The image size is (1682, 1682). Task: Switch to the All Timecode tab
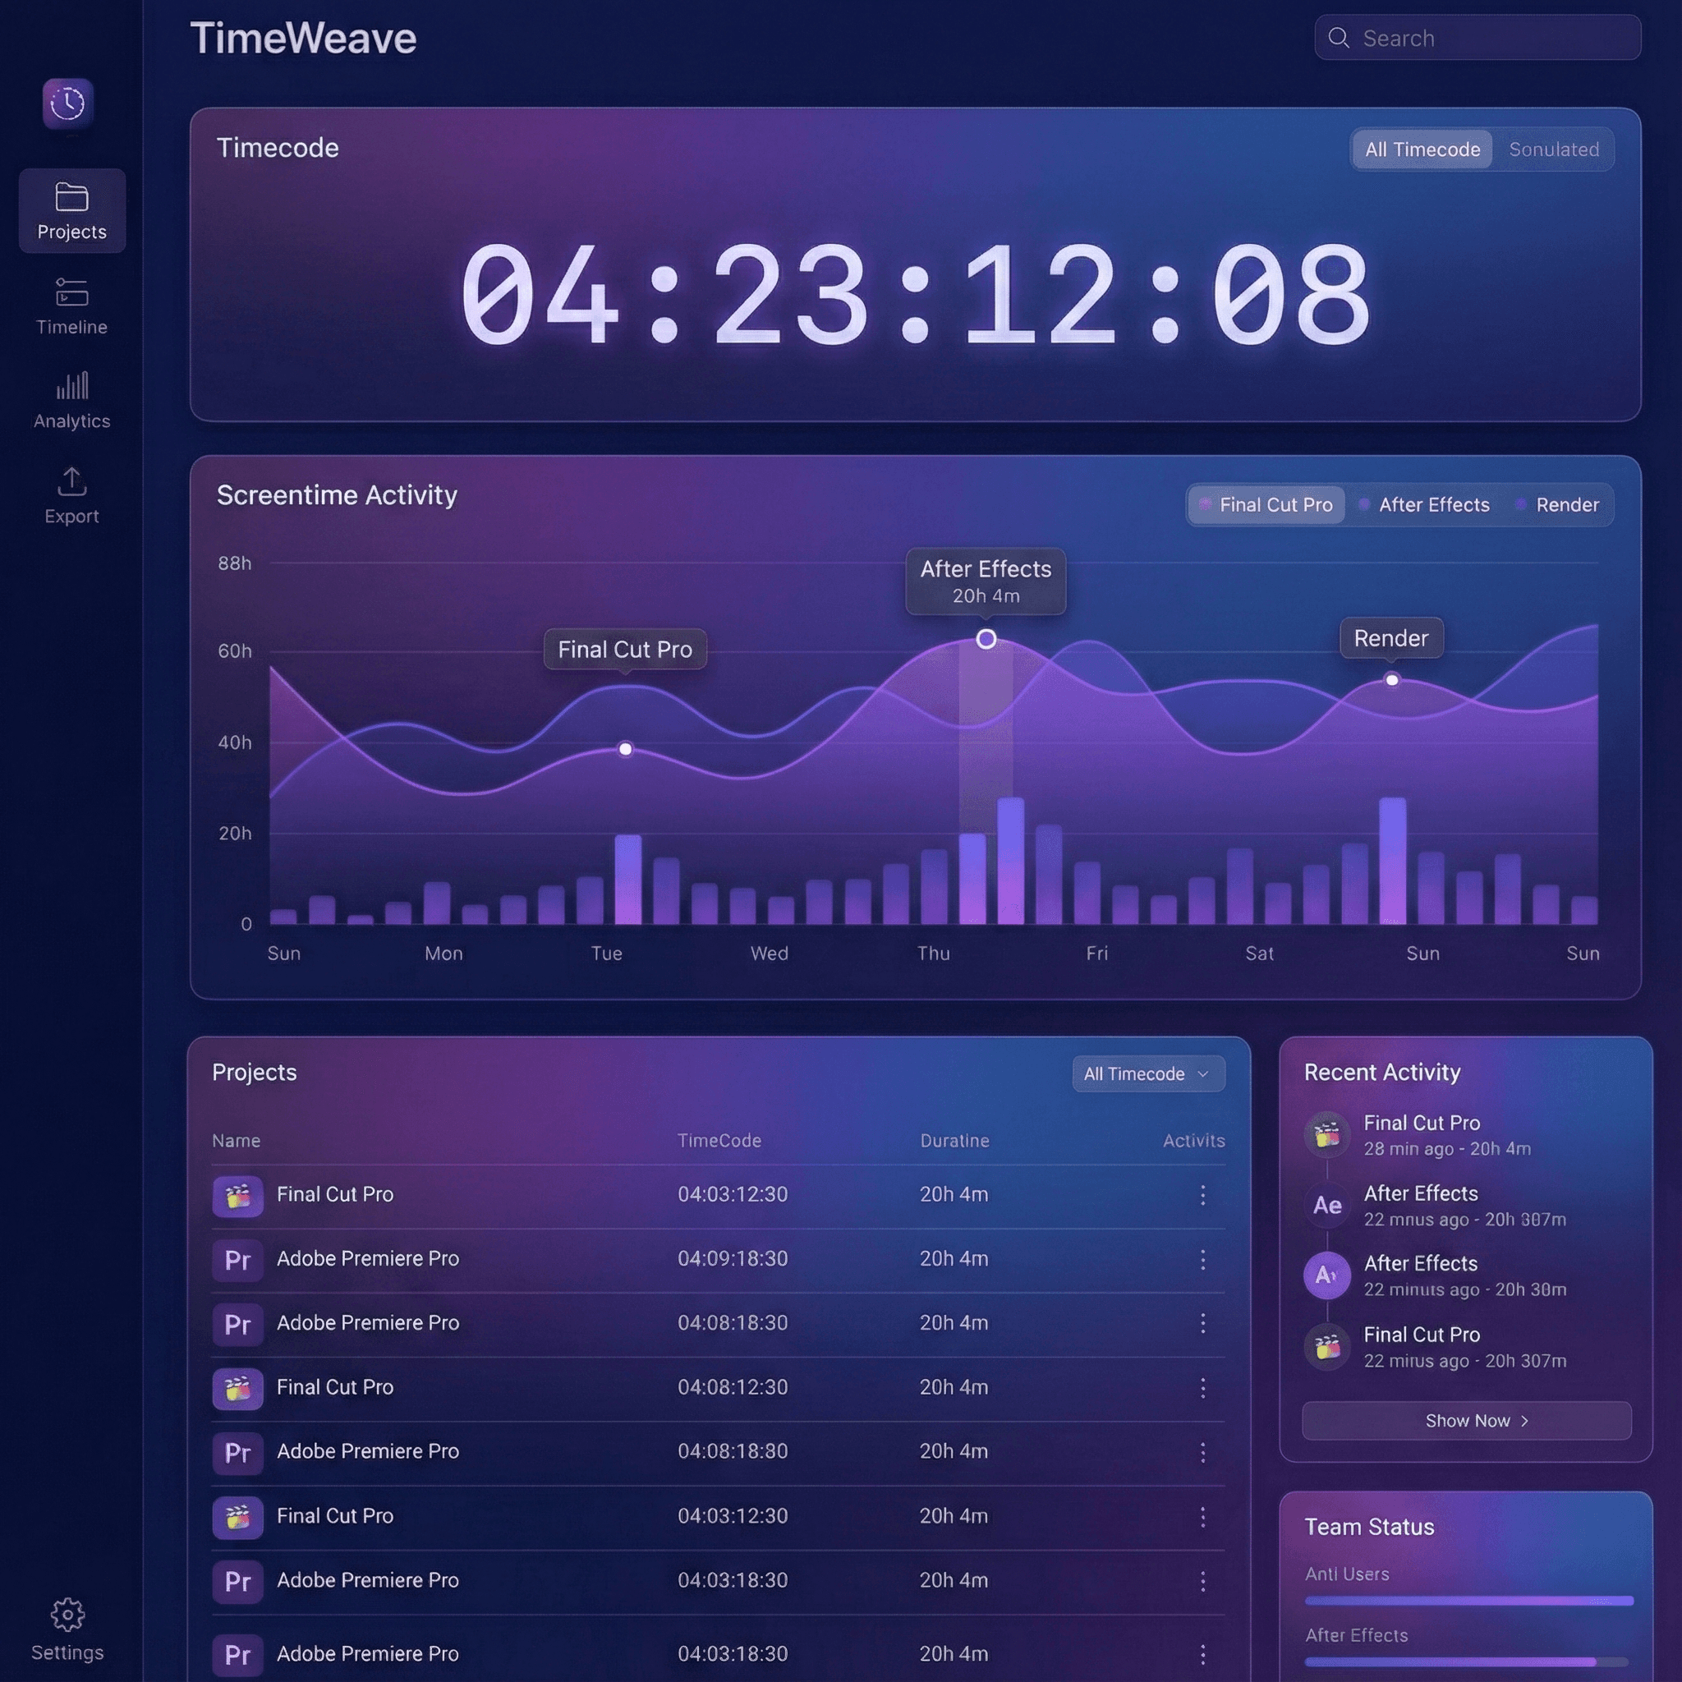coord(1421,149)
